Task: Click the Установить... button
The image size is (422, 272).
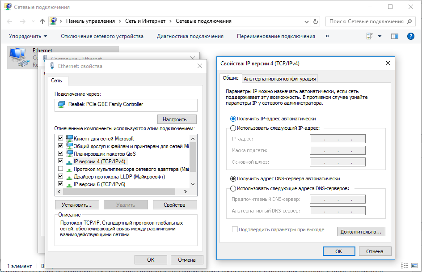Action: pyautogui.click(x=77, y=205)
